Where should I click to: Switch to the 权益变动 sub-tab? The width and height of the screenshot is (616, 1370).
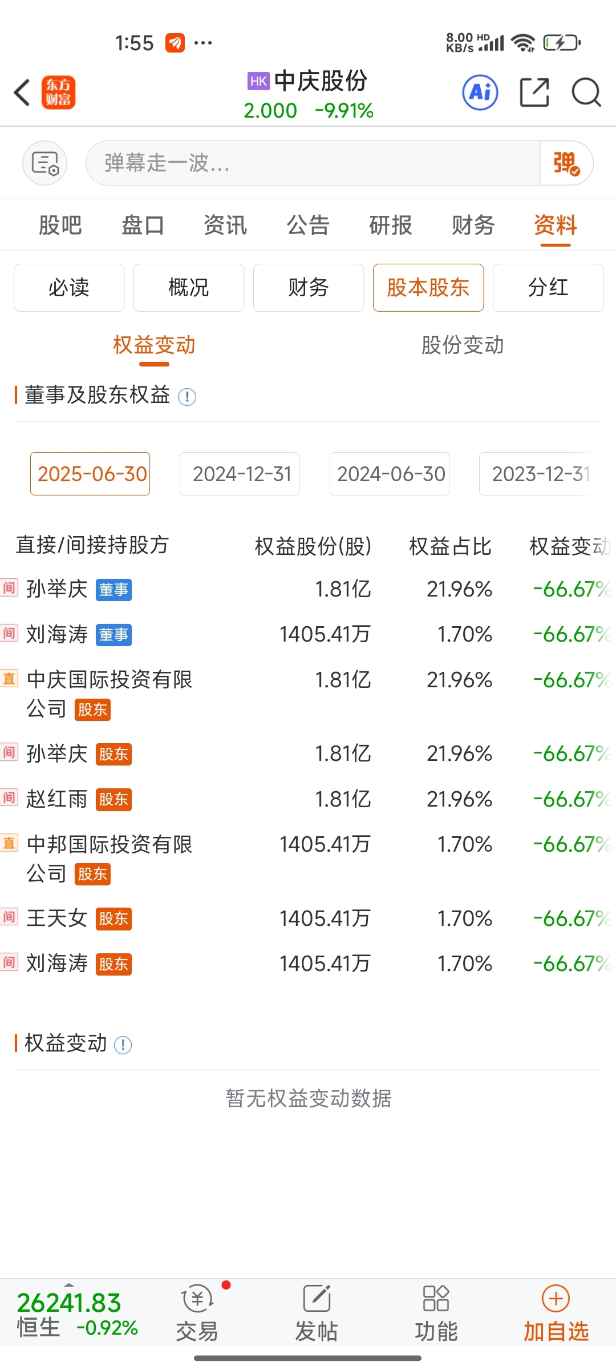click(x=154, y=345)
